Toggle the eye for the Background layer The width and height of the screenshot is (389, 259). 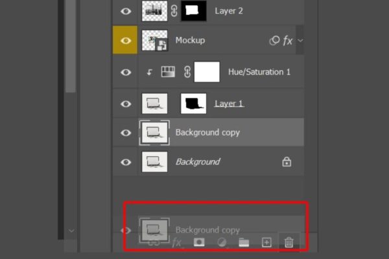click(x=126, y=162)
